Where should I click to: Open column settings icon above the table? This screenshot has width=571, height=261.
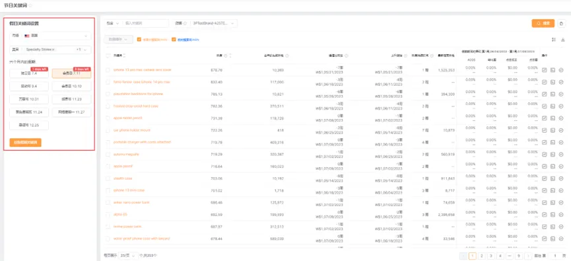(554, 40)
